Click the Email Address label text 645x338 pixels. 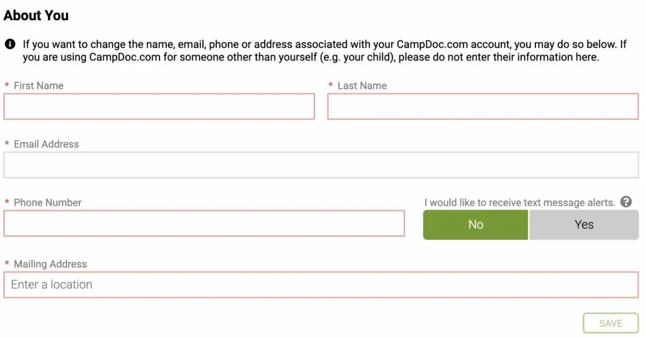click(46, 144)
